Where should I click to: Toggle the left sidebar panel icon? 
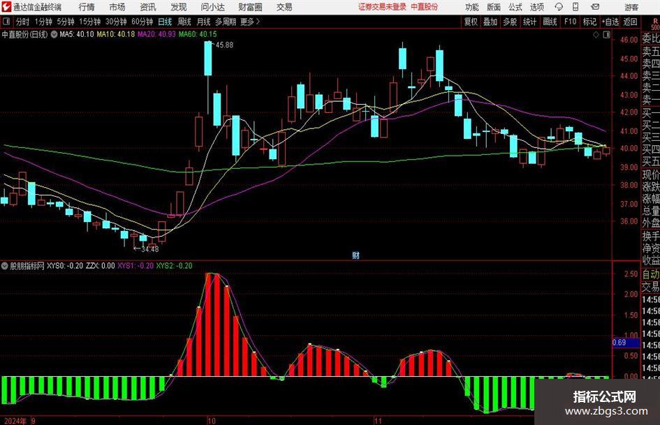pyautogui.click(x=6, y=22)
